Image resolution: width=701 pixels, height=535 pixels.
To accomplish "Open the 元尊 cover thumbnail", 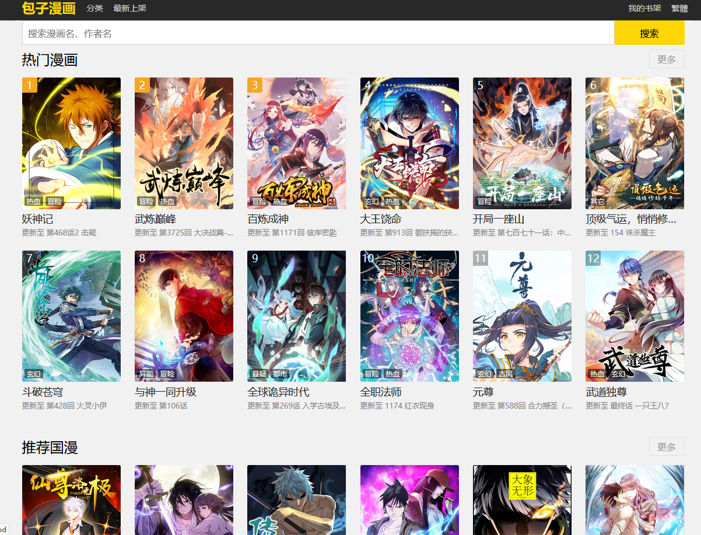I will pos(522,316).
